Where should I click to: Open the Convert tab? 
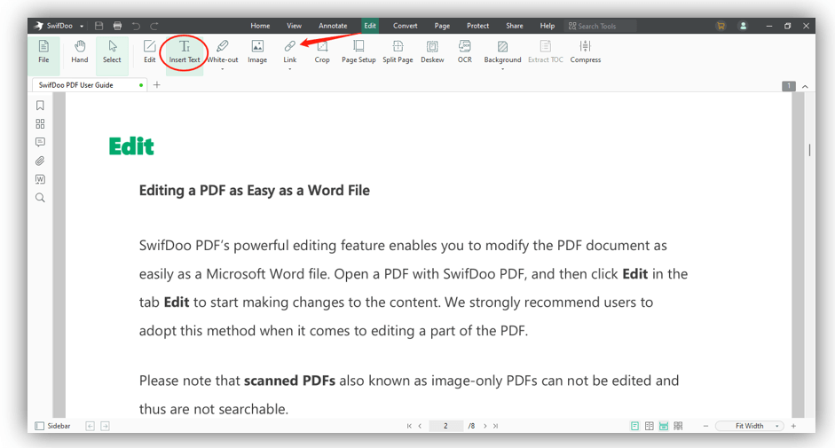pyautogui.click(x=406, y=26)
